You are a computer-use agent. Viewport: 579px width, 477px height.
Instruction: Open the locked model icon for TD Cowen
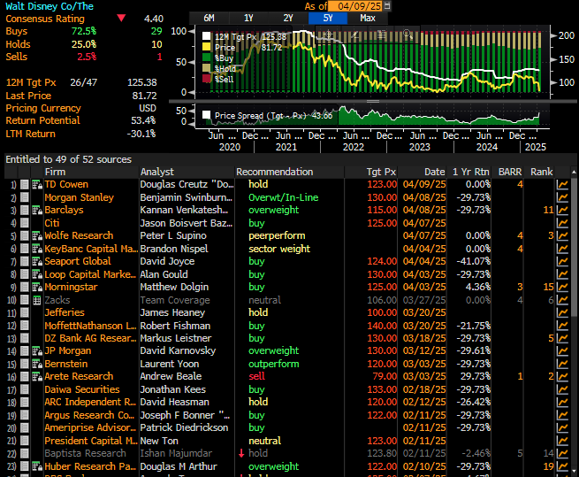pos(37,184)
